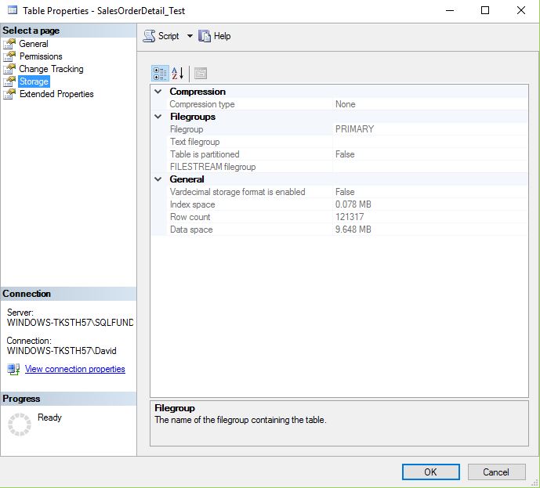540x488 pixels.
Task: Open the Change Tracking page
Action: (x=51, y=69)
